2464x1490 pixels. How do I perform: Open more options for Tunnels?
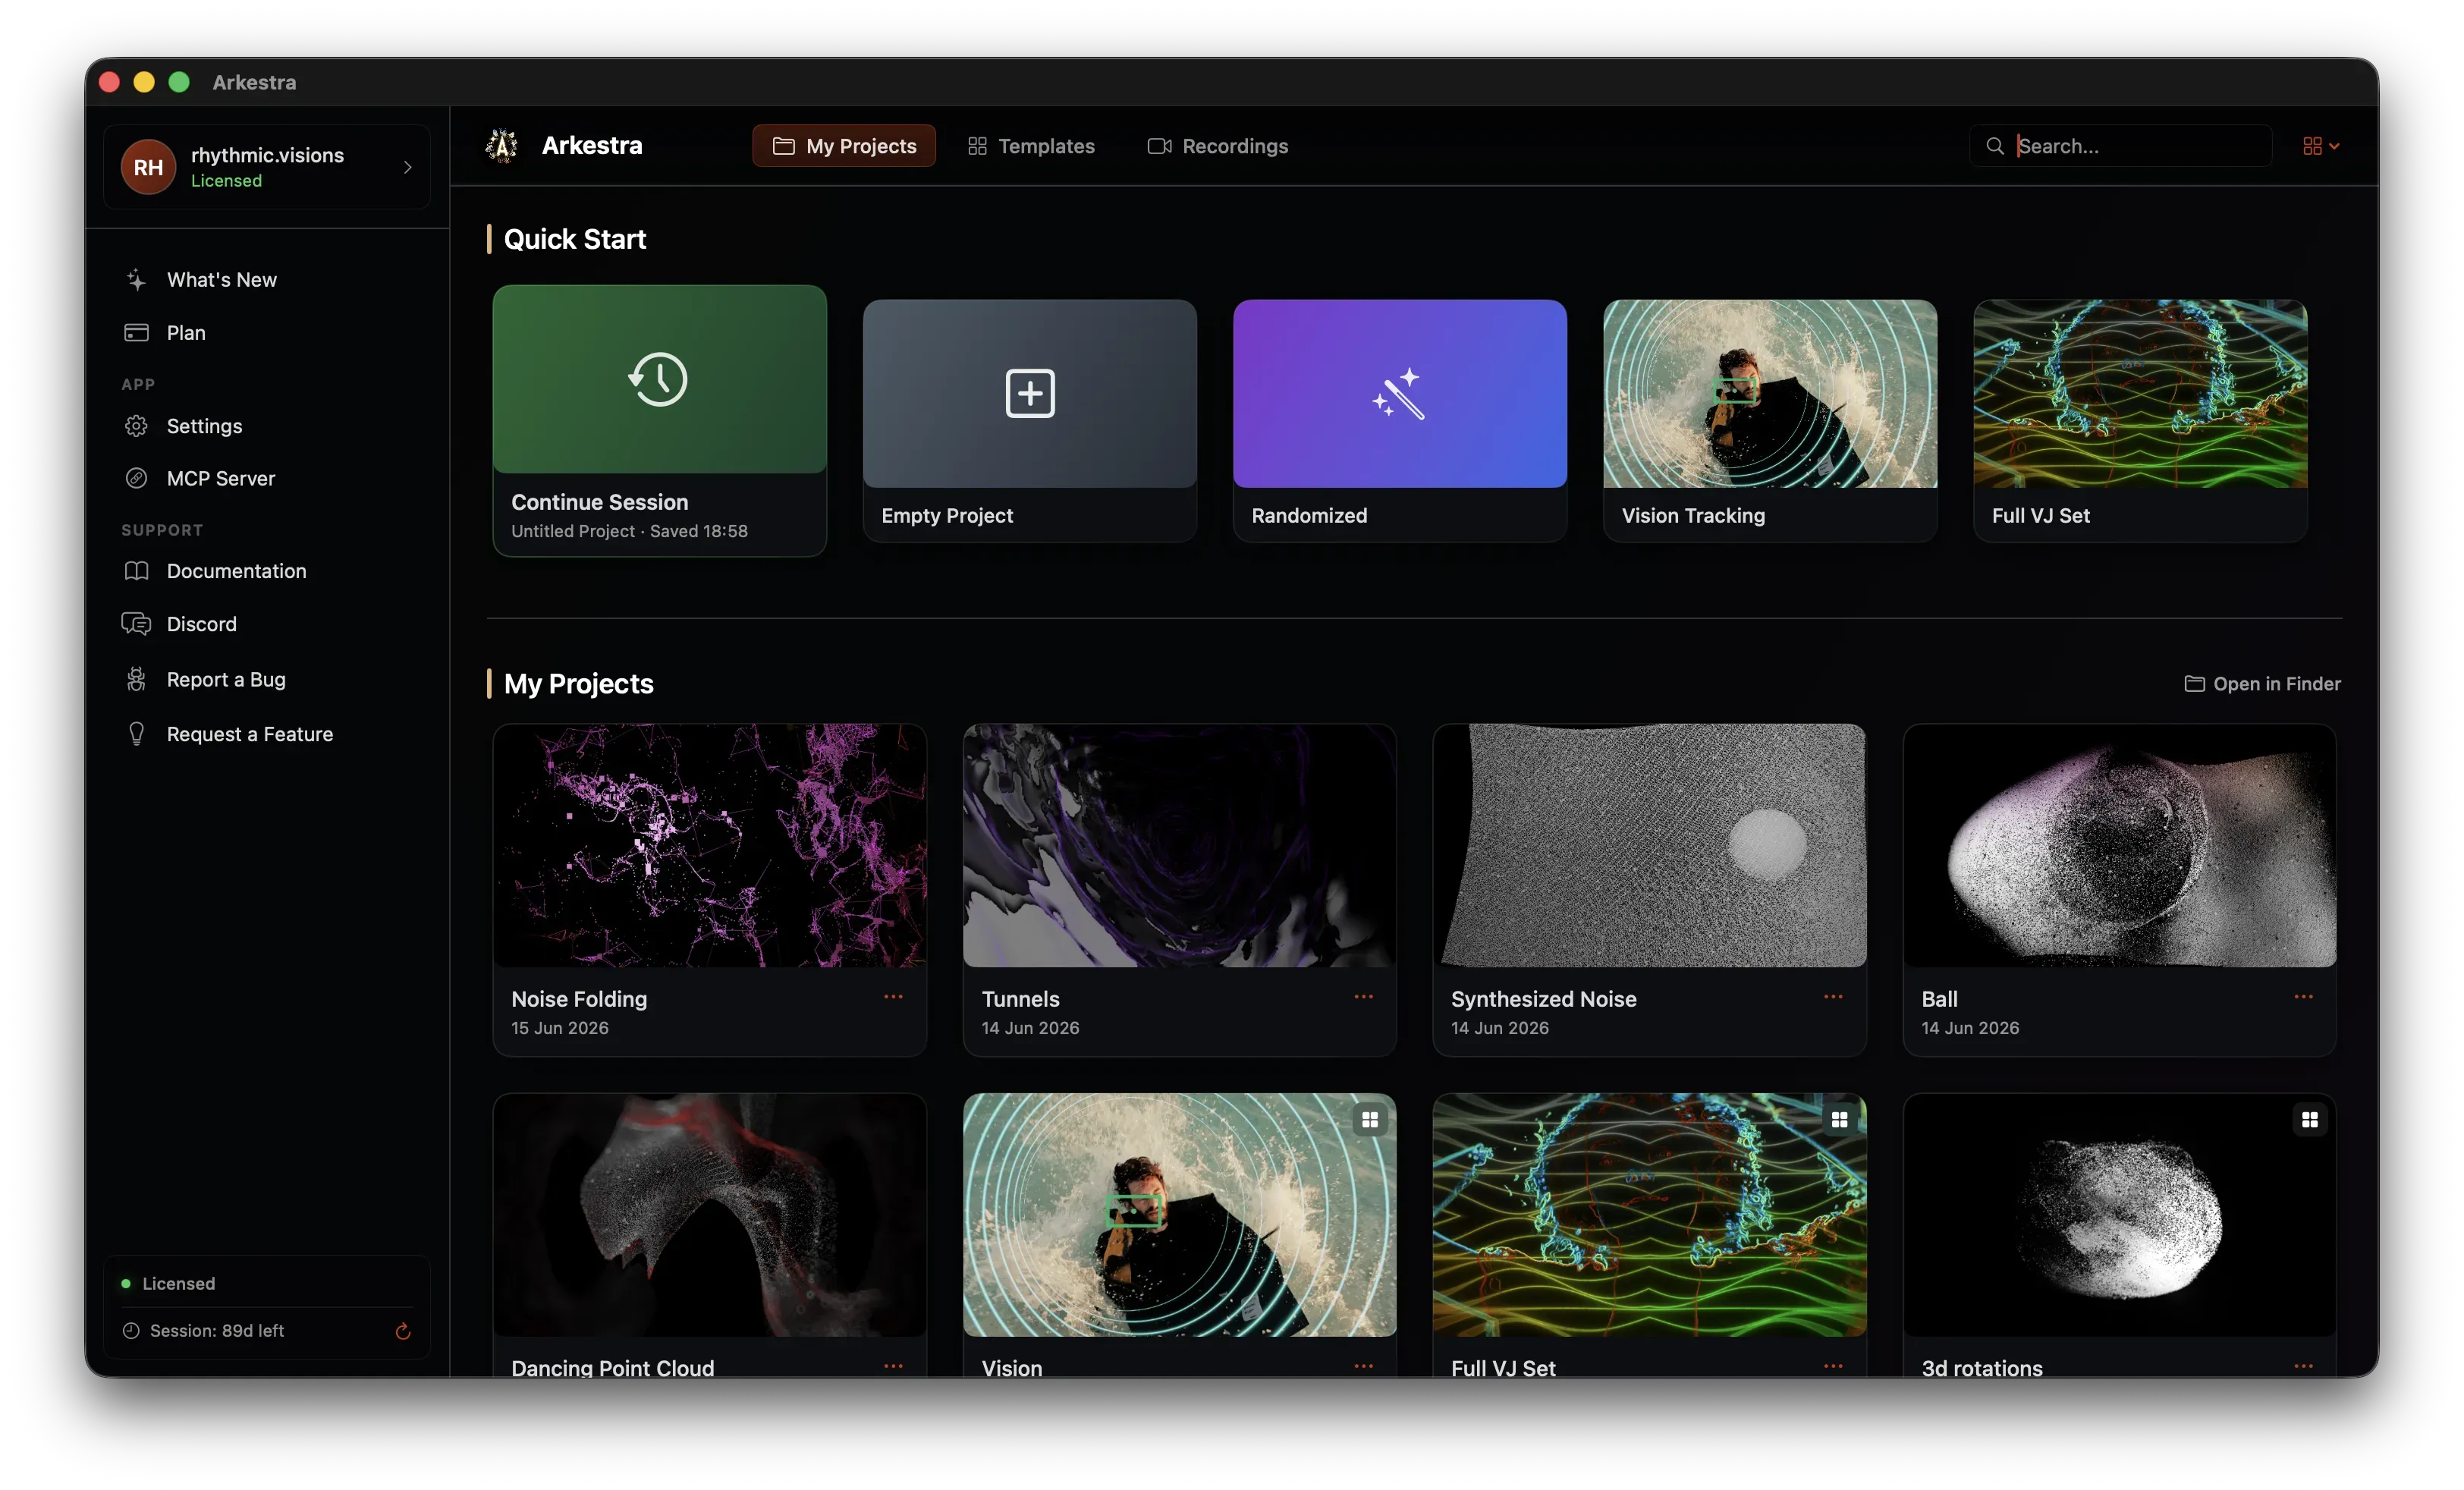pyautogui.click(x=1363, y=997)
